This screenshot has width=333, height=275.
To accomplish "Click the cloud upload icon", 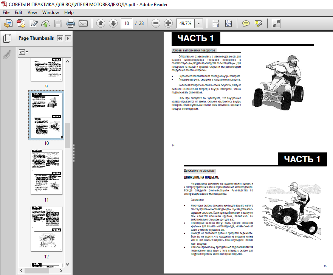I will pyautogui.click(x=46, y=23).
